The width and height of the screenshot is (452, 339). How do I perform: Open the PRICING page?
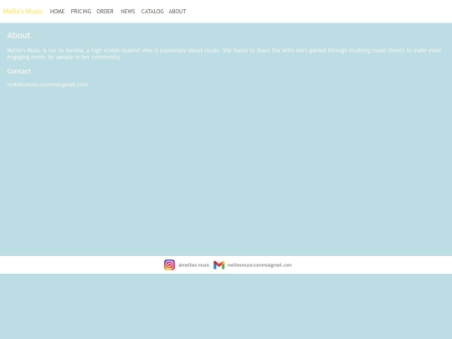[x=81, y=11]
